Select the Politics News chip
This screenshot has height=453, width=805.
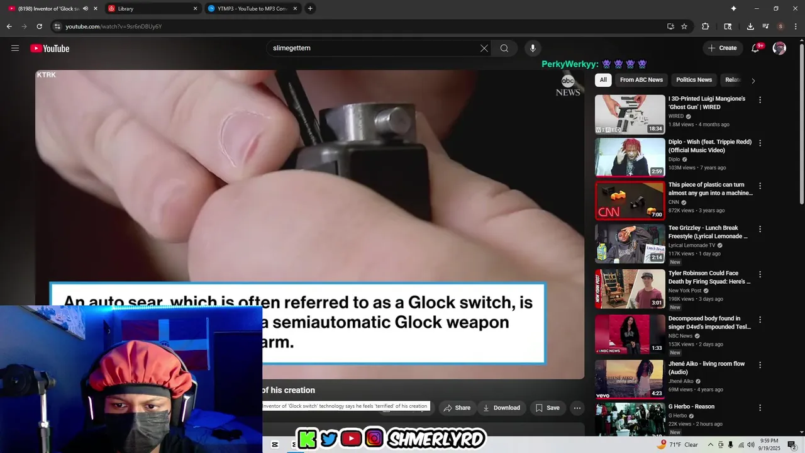pos(694,80)
